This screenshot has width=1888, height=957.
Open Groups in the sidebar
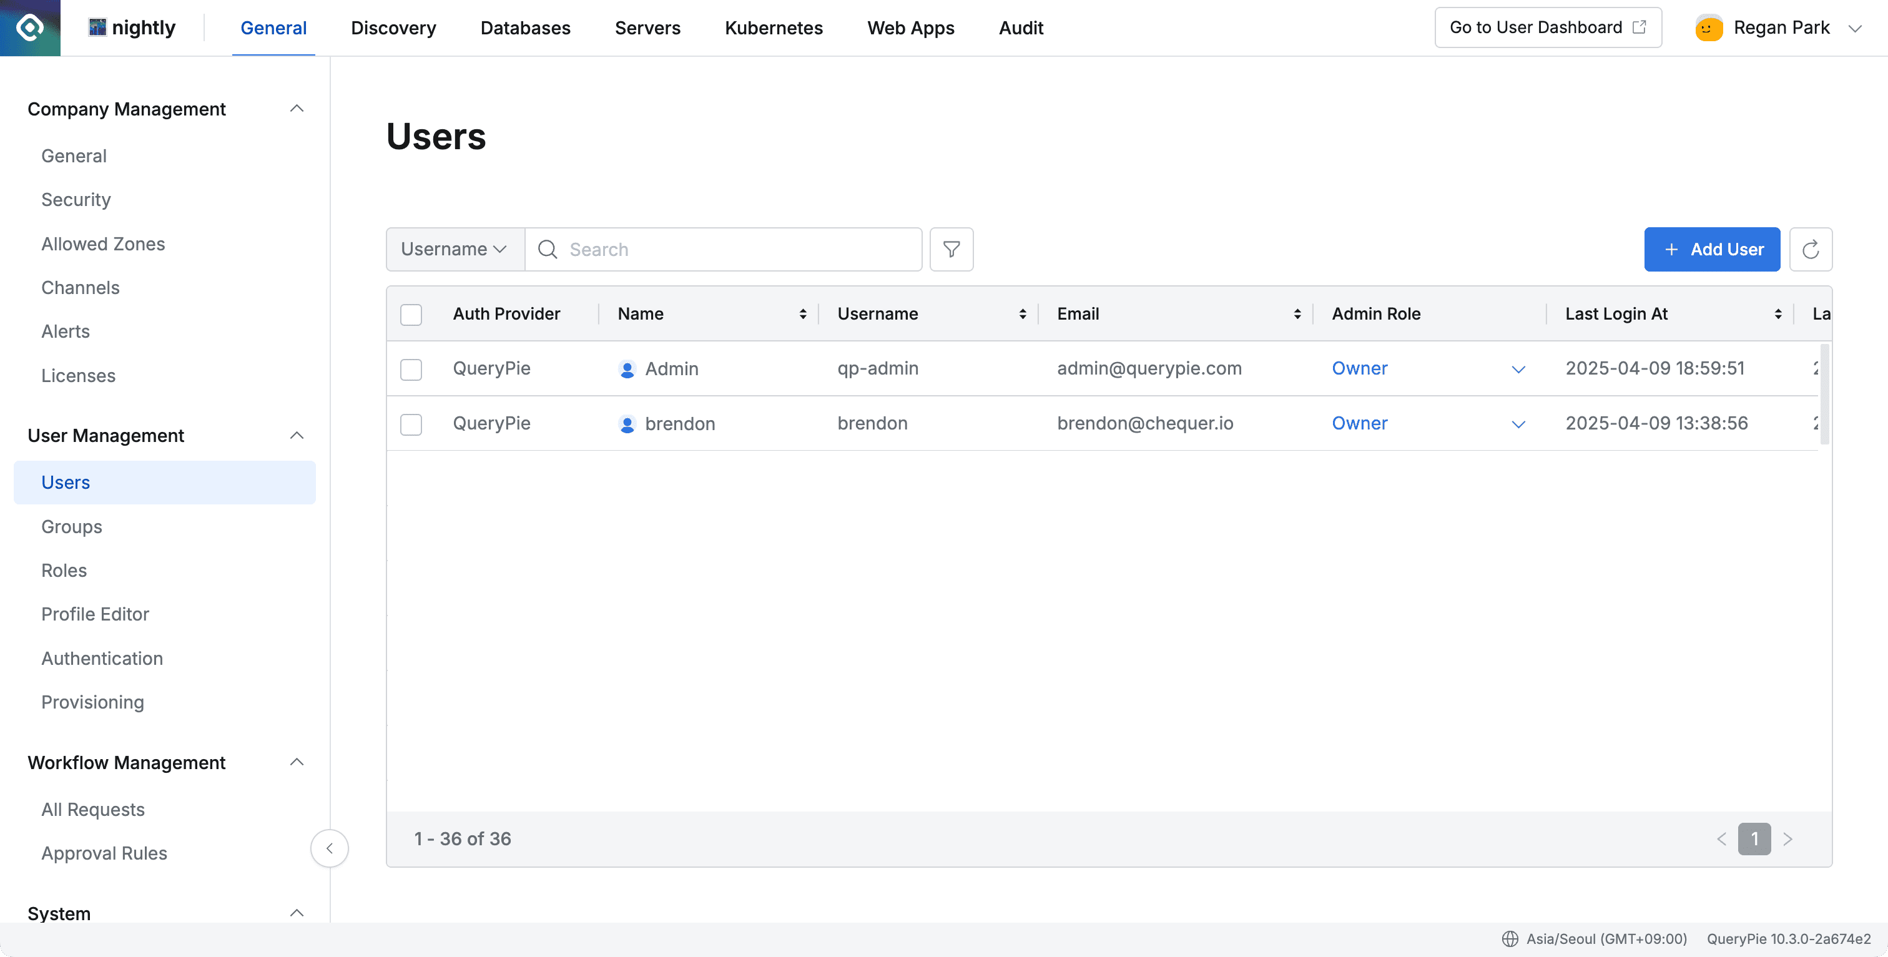[x=72, y=527]
